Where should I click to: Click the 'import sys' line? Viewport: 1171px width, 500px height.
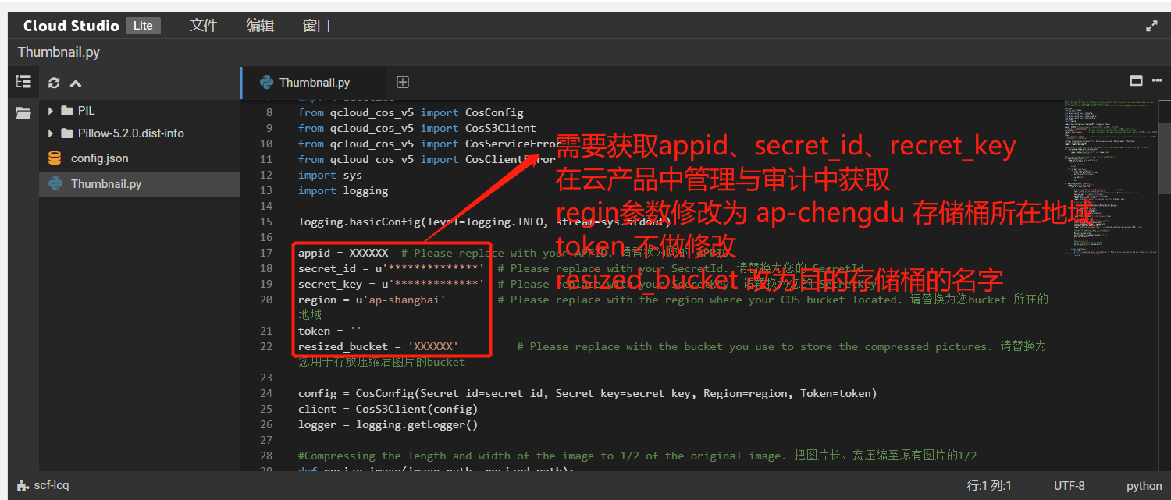(x=330, y=175)
